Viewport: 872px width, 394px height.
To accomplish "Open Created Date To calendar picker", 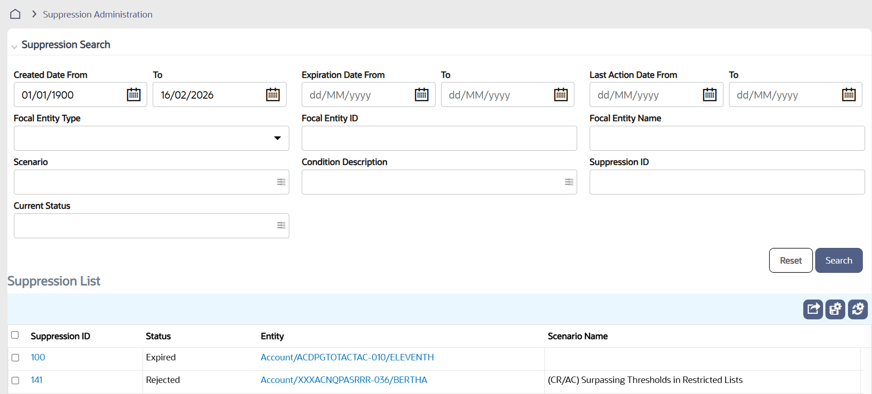I will point(273,94).
